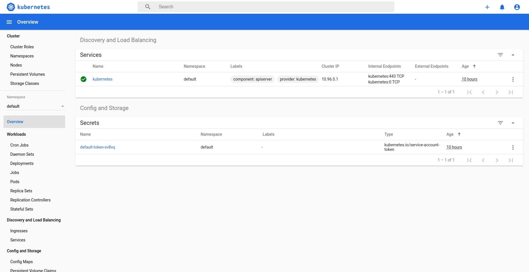Open the three-dot menu for default-token-sv8vq secret
Screen dimensions: 529x272
click(513, 147)
